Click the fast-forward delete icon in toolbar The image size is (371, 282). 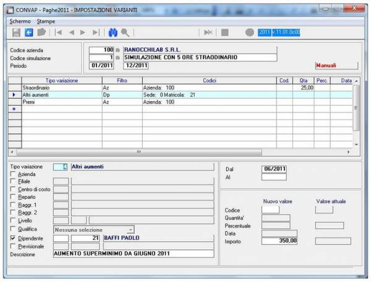(x=208, y=32)
